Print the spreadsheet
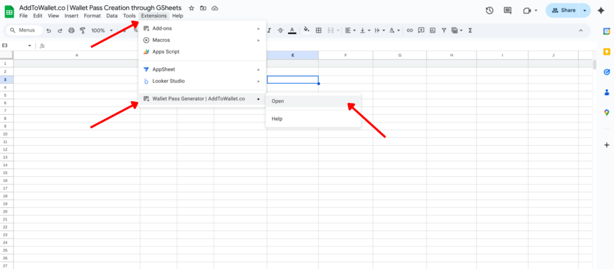614x269 pixels. pos(72,30)
